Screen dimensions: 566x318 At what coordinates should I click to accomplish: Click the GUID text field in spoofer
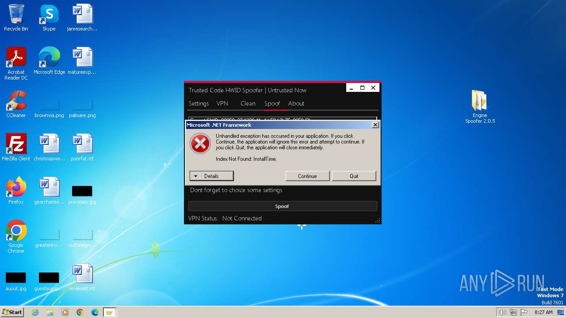click(283, 119)
